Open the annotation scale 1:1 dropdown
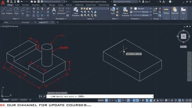The width and height of the screenshot is (192, 108). click(x=162, y=100)
